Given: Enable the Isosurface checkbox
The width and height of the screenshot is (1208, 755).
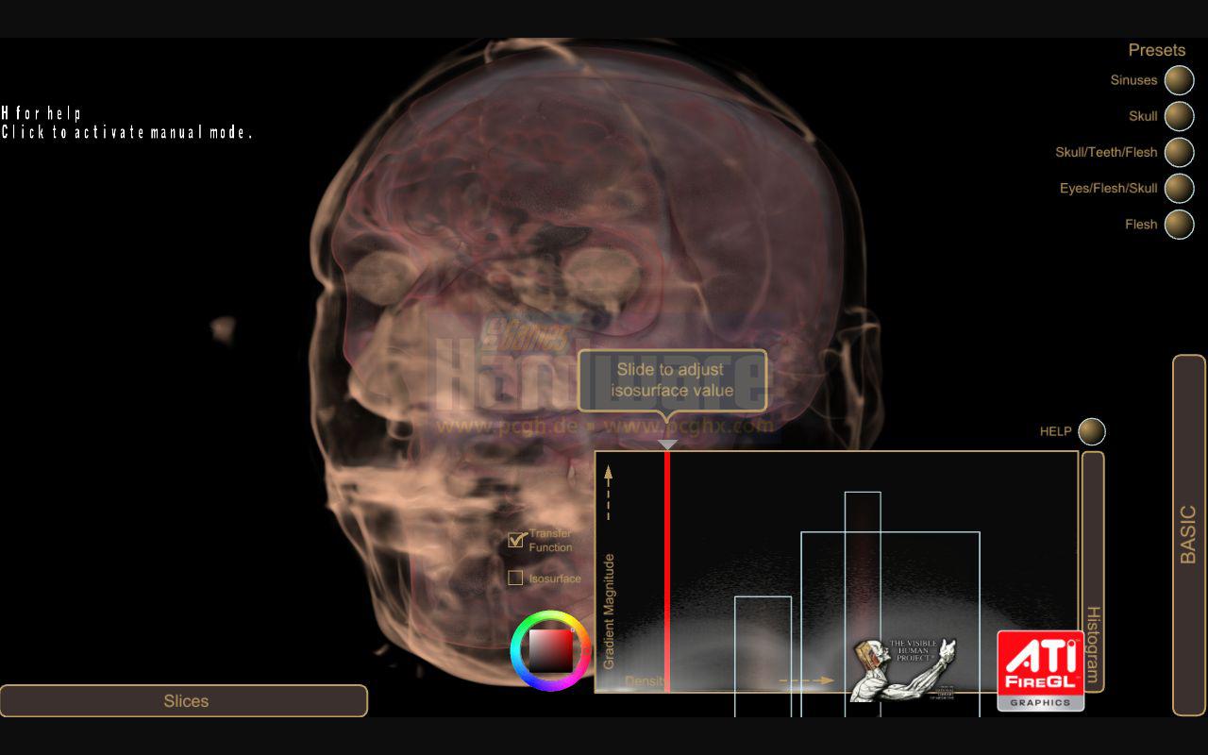Looking at the screenshot, I should tap(515, 578).
